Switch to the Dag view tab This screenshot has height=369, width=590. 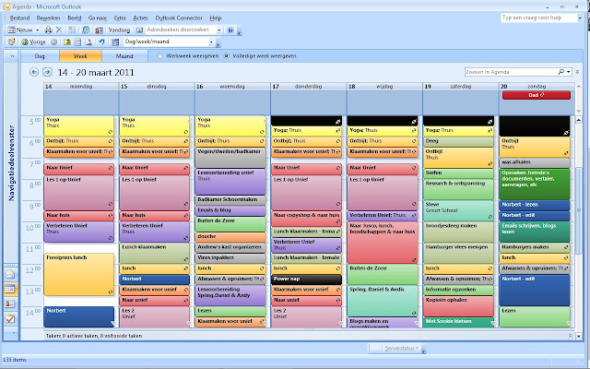coord(40,56)
